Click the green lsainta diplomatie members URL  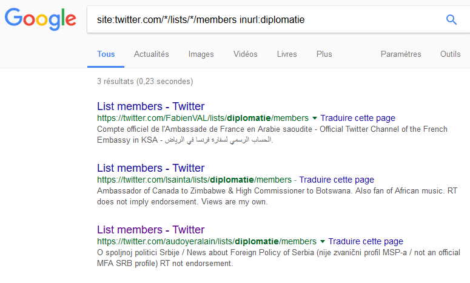[194, 180]
